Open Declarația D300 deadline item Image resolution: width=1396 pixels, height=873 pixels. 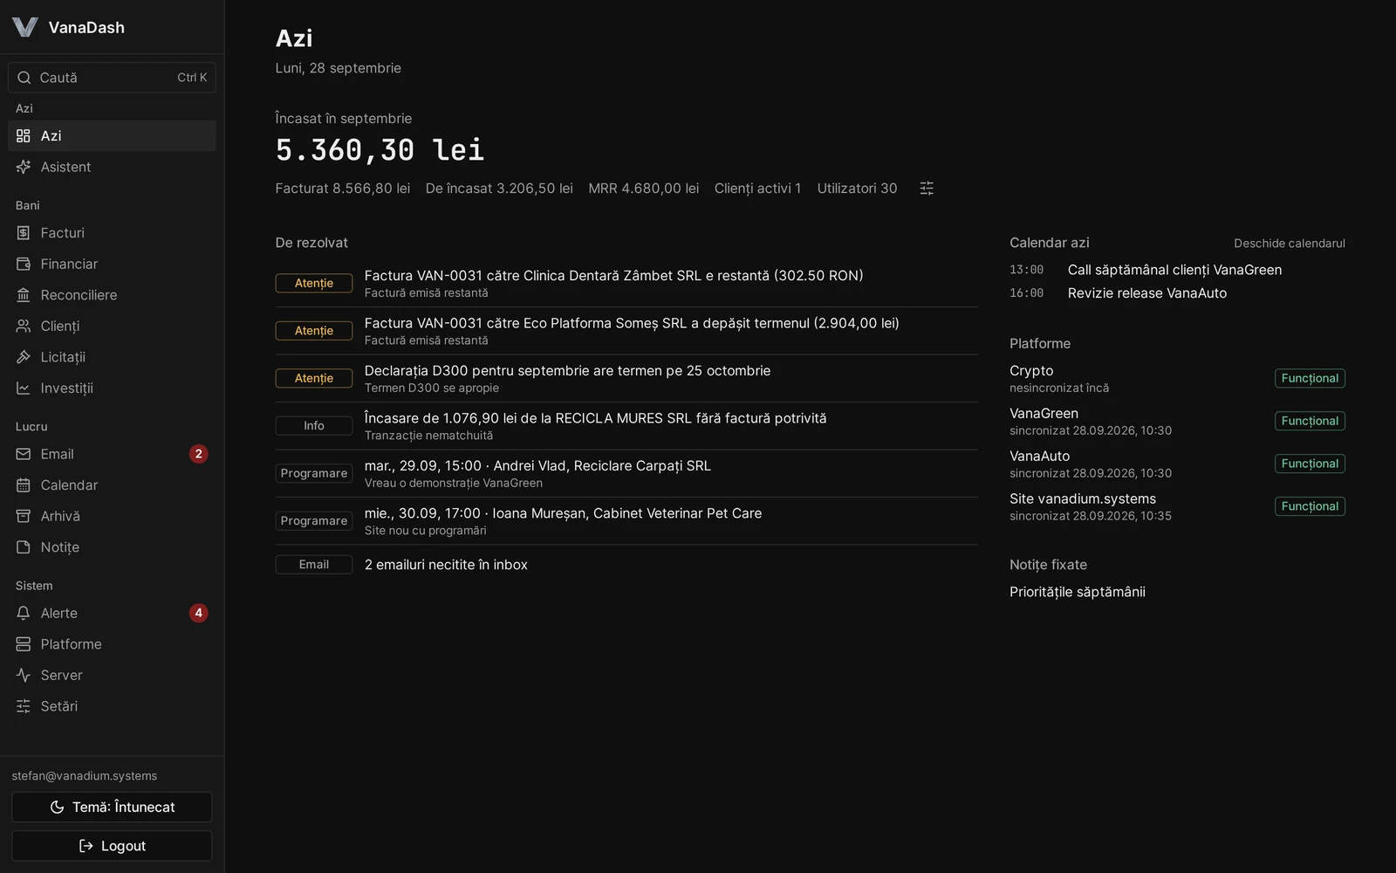point(626,378)
